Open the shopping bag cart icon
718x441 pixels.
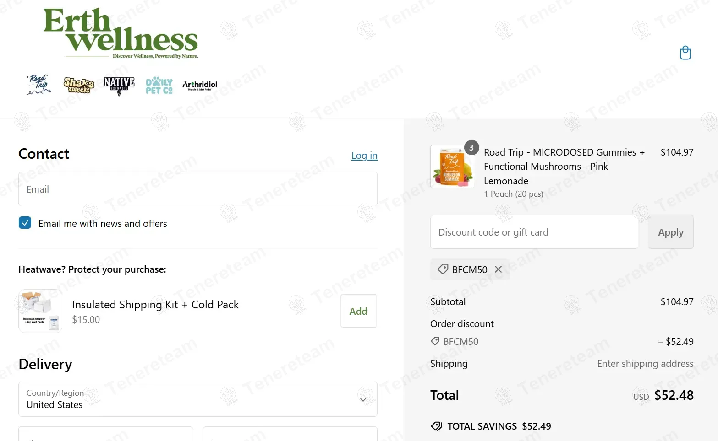(x=685, y=53)
